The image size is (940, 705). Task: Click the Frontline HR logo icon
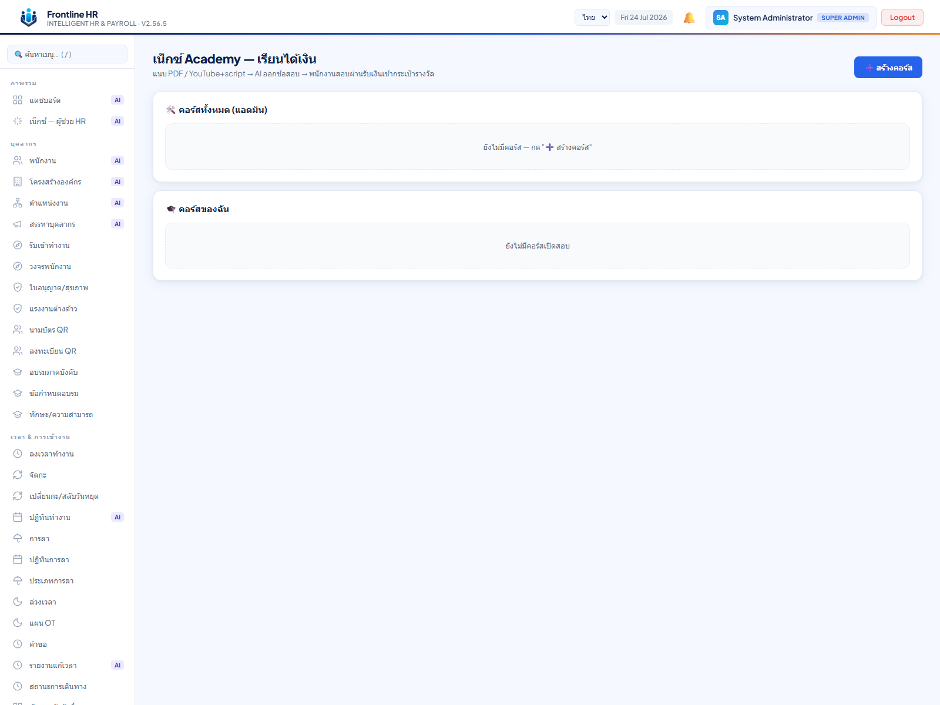(x=28, y=18)
